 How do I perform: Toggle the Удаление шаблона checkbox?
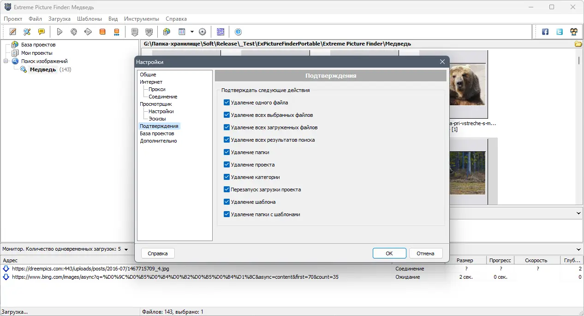tap(226, 201)
